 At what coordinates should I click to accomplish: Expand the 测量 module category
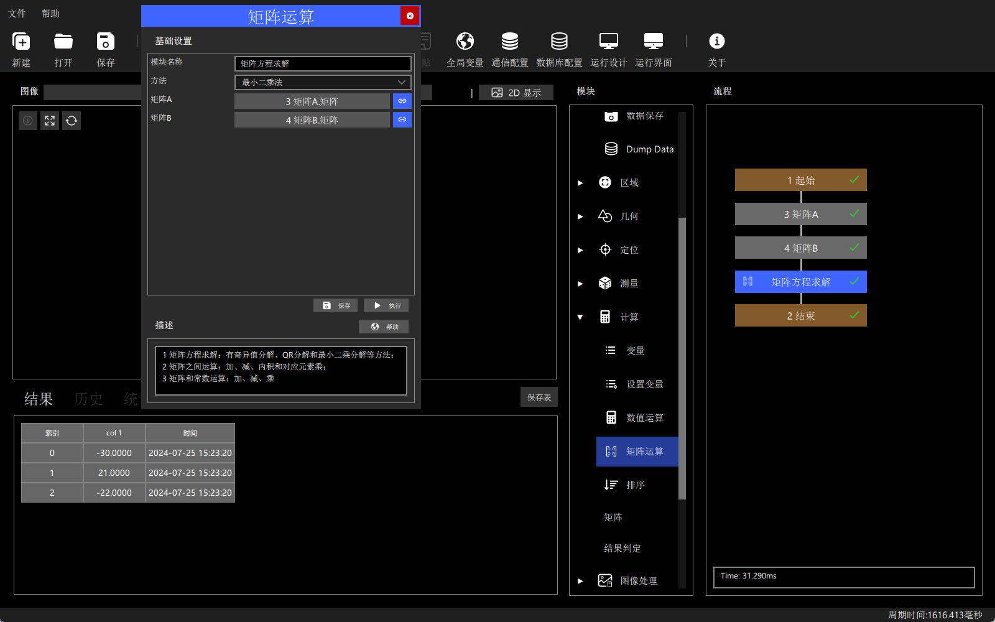coord(580,284)
